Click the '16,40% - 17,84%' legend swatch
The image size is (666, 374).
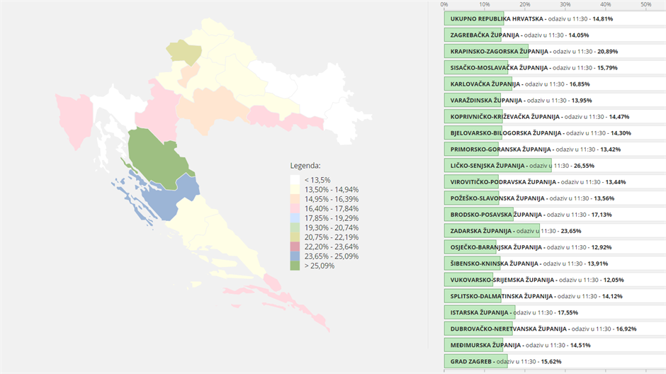[295, 208]
